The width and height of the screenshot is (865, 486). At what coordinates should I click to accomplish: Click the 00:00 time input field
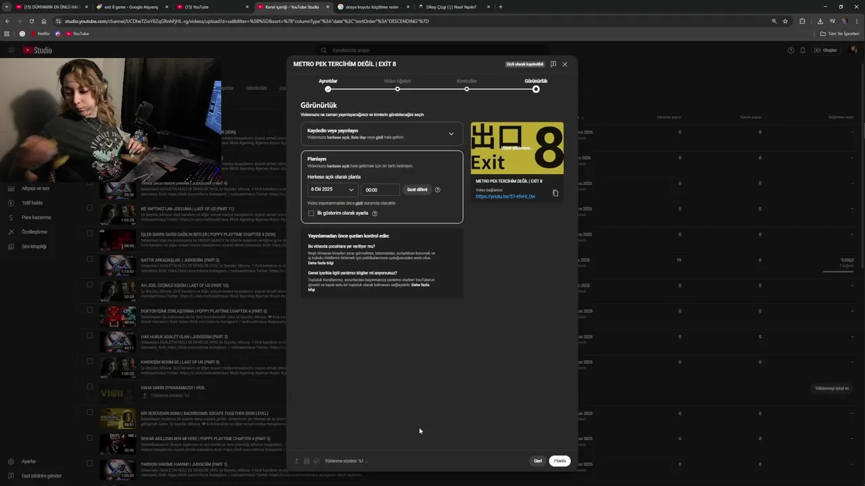(x=380, y=190)
